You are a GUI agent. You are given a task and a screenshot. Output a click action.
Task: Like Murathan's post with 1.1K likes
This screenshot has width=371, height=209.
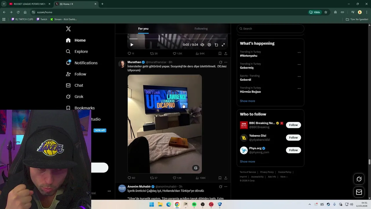tap(177, 178)
